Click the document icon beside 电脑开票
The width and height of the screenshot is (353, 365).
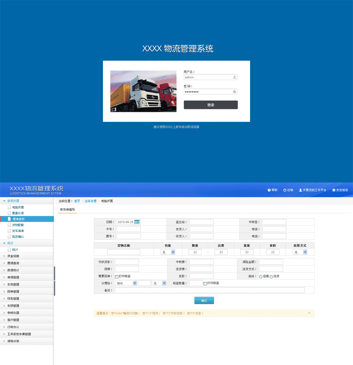(10, 207)
